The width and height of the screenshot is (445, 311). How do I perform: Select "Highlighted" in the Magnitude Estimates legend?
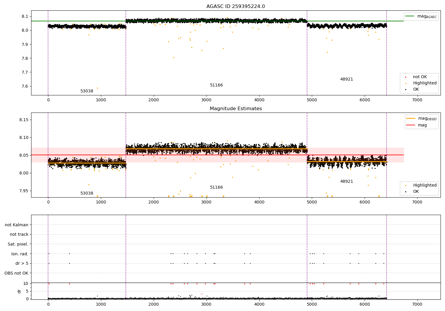tap(421, 185)
